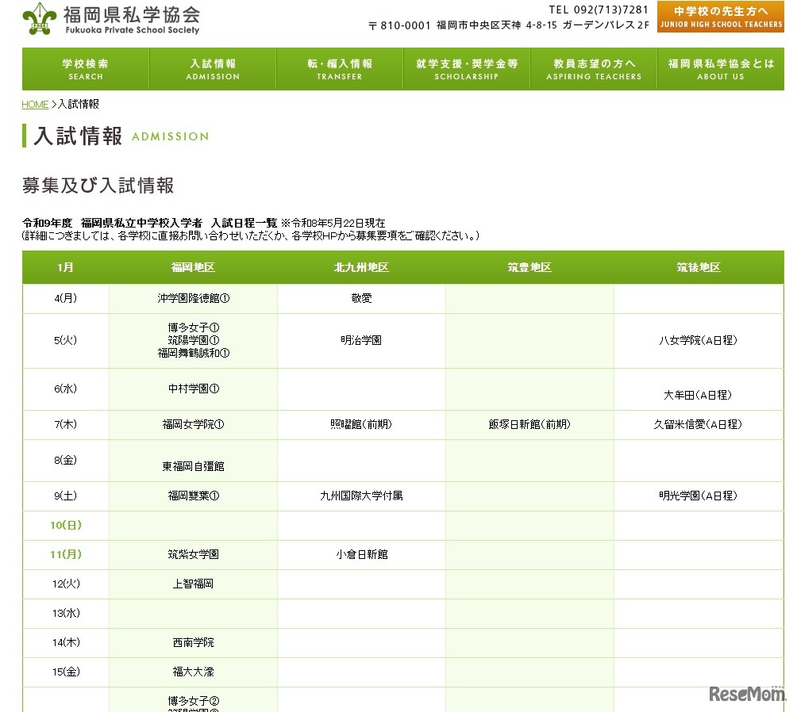797x712 pixels.
Task: Click the 筑豊地区 column header
Action: pyautogui.click(x=529, y=267)
